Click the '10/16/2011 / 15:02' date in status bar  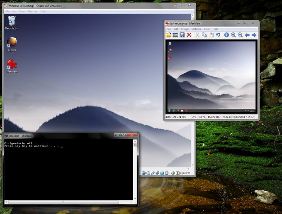[x=243, y=117]
